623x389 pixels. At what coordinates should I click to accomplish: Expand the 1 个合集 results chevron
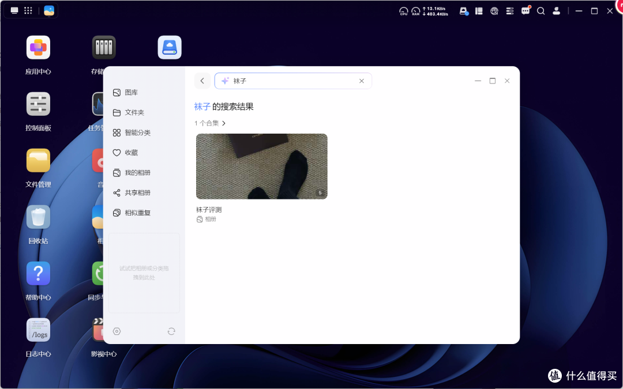pyautogui.click(x=224, y=123)
